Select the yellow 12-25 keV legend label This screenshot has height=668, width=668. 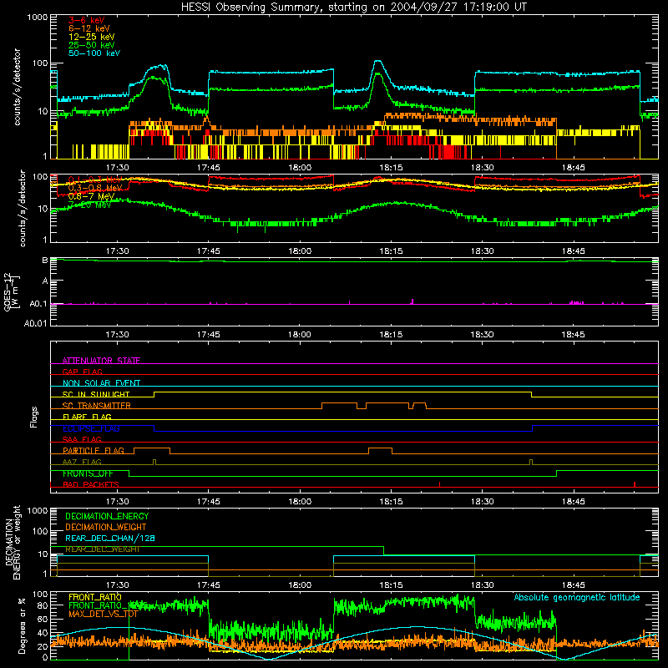92,37
